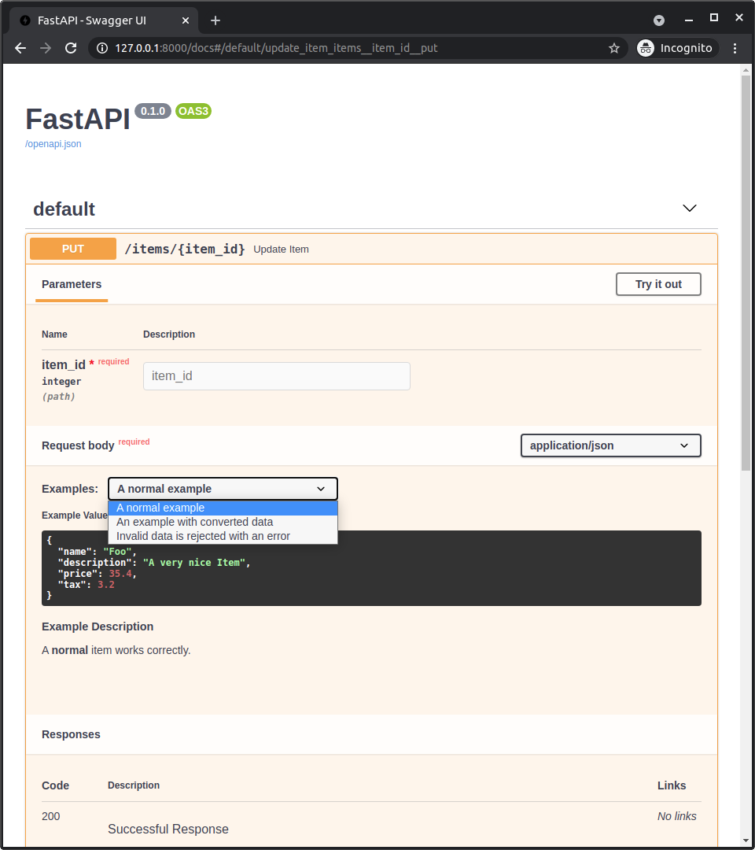Screen dimensions: 755x850
Task: Open Chrome three-dot menu
Action: point(735,48)
